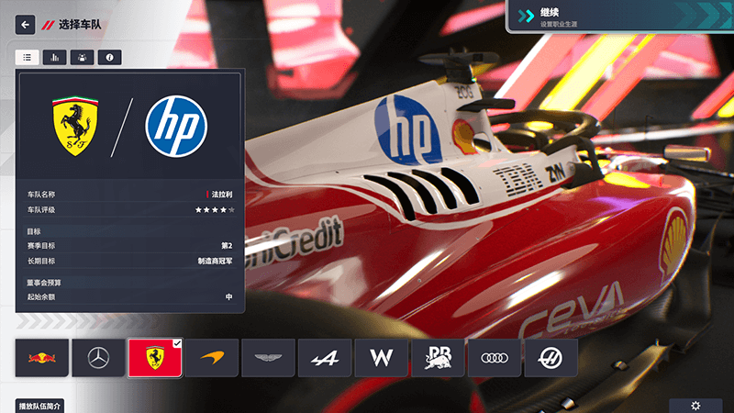Open the bar chart statistics tab
Viewport: 734px width, 413px height.
tap(55, 57)
